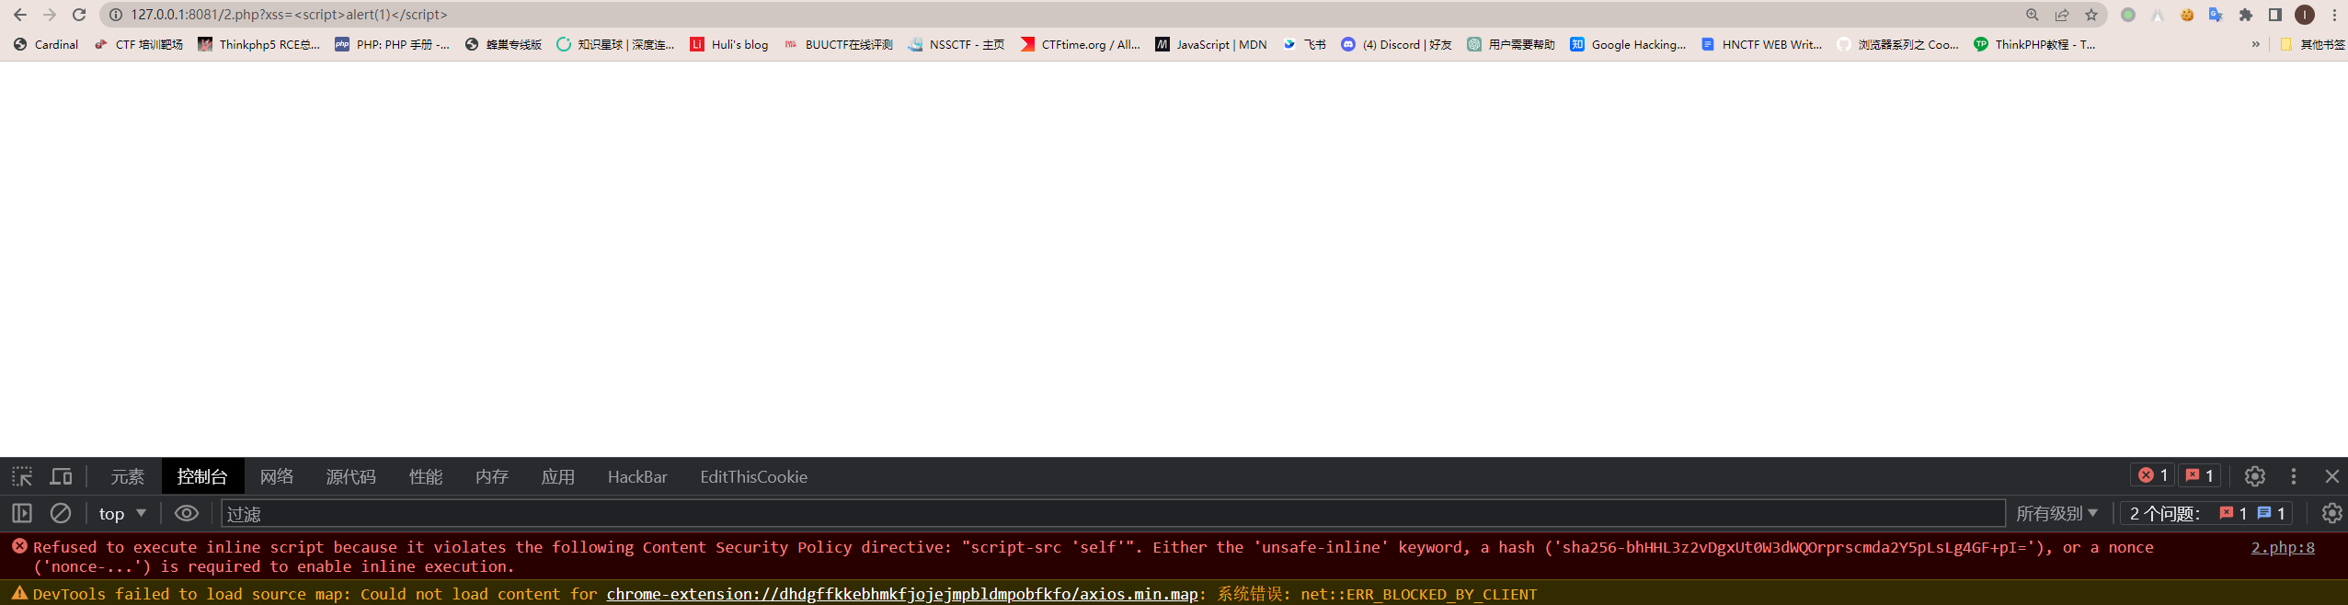Clear the console output

(x=61, y=513)
